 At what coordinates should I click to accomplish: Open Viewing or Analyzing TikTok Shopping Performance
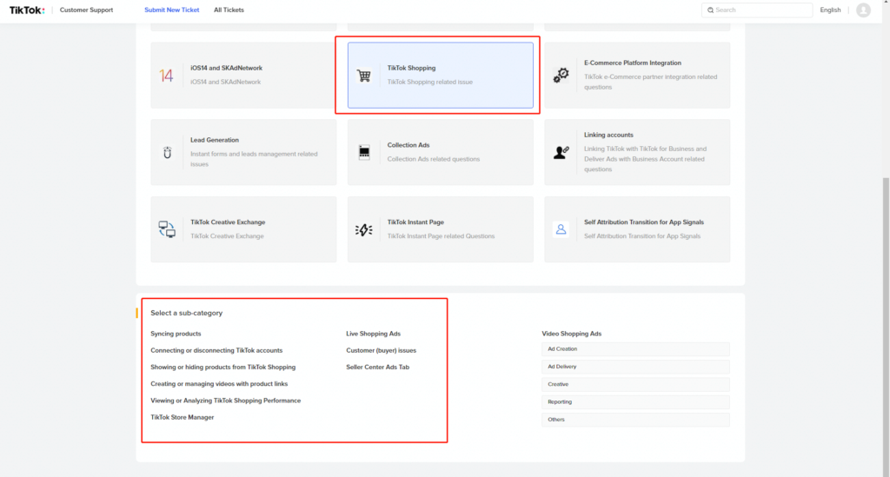pyautogui.click(x=225, y=401)
